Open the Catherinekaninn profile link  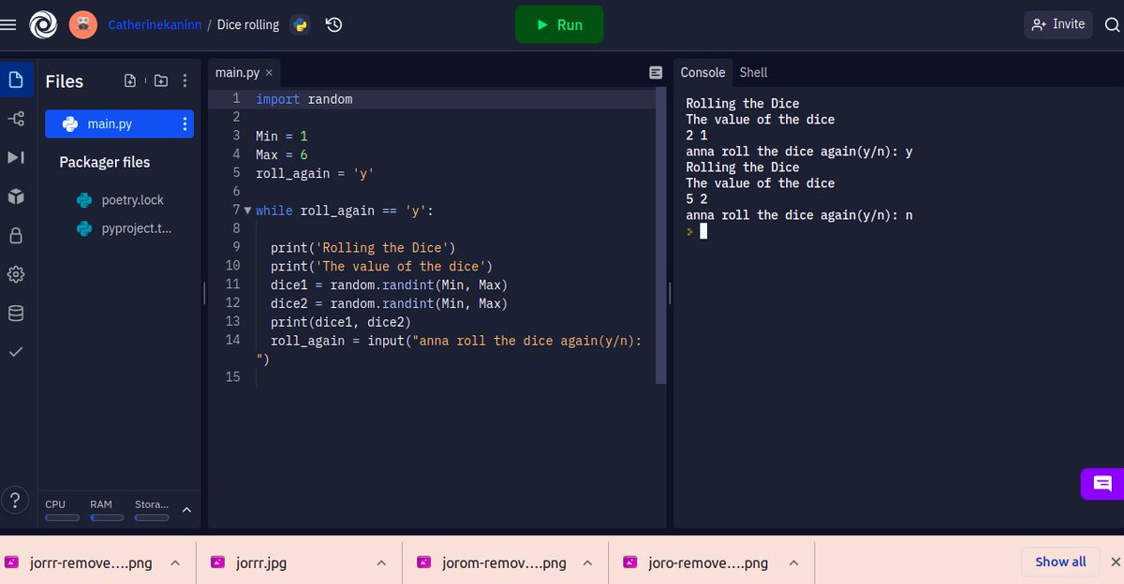pyautogui.click(x=155, y=25)
